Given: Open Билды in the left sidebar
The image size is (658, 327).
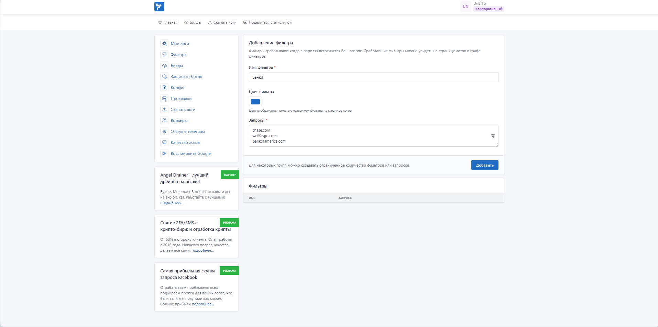Looking at the screenshot, I should 177,66.
